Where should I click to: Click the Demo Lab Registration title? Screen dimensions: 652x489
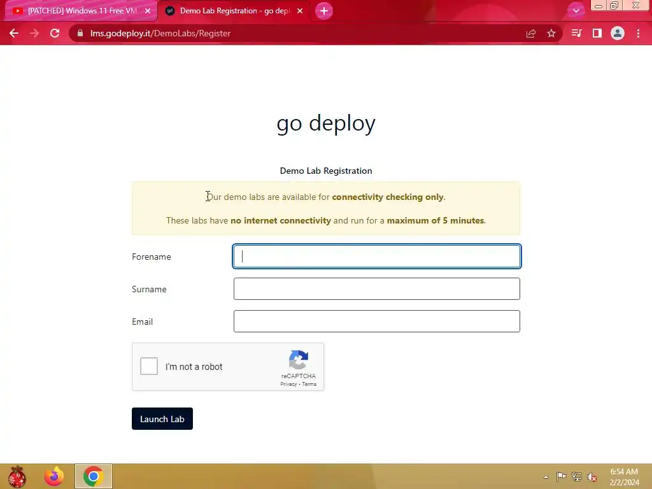point(326,171)
